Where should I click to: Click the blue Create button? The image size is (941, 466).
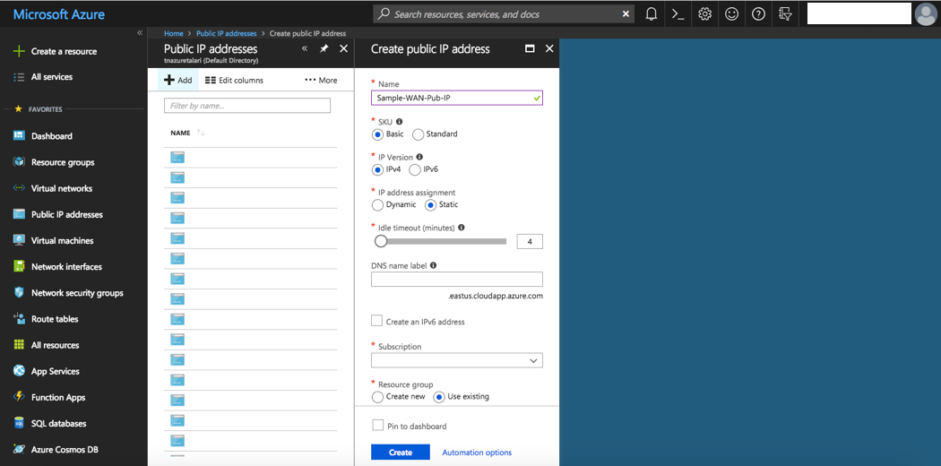click(x=401, y=453)
